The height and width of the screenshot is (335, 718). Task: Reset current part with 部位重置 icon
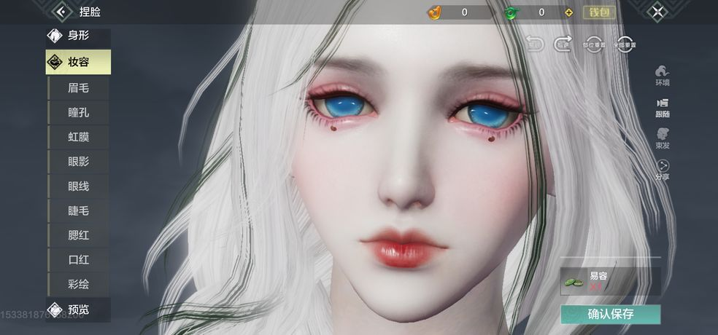click(594, 43)
